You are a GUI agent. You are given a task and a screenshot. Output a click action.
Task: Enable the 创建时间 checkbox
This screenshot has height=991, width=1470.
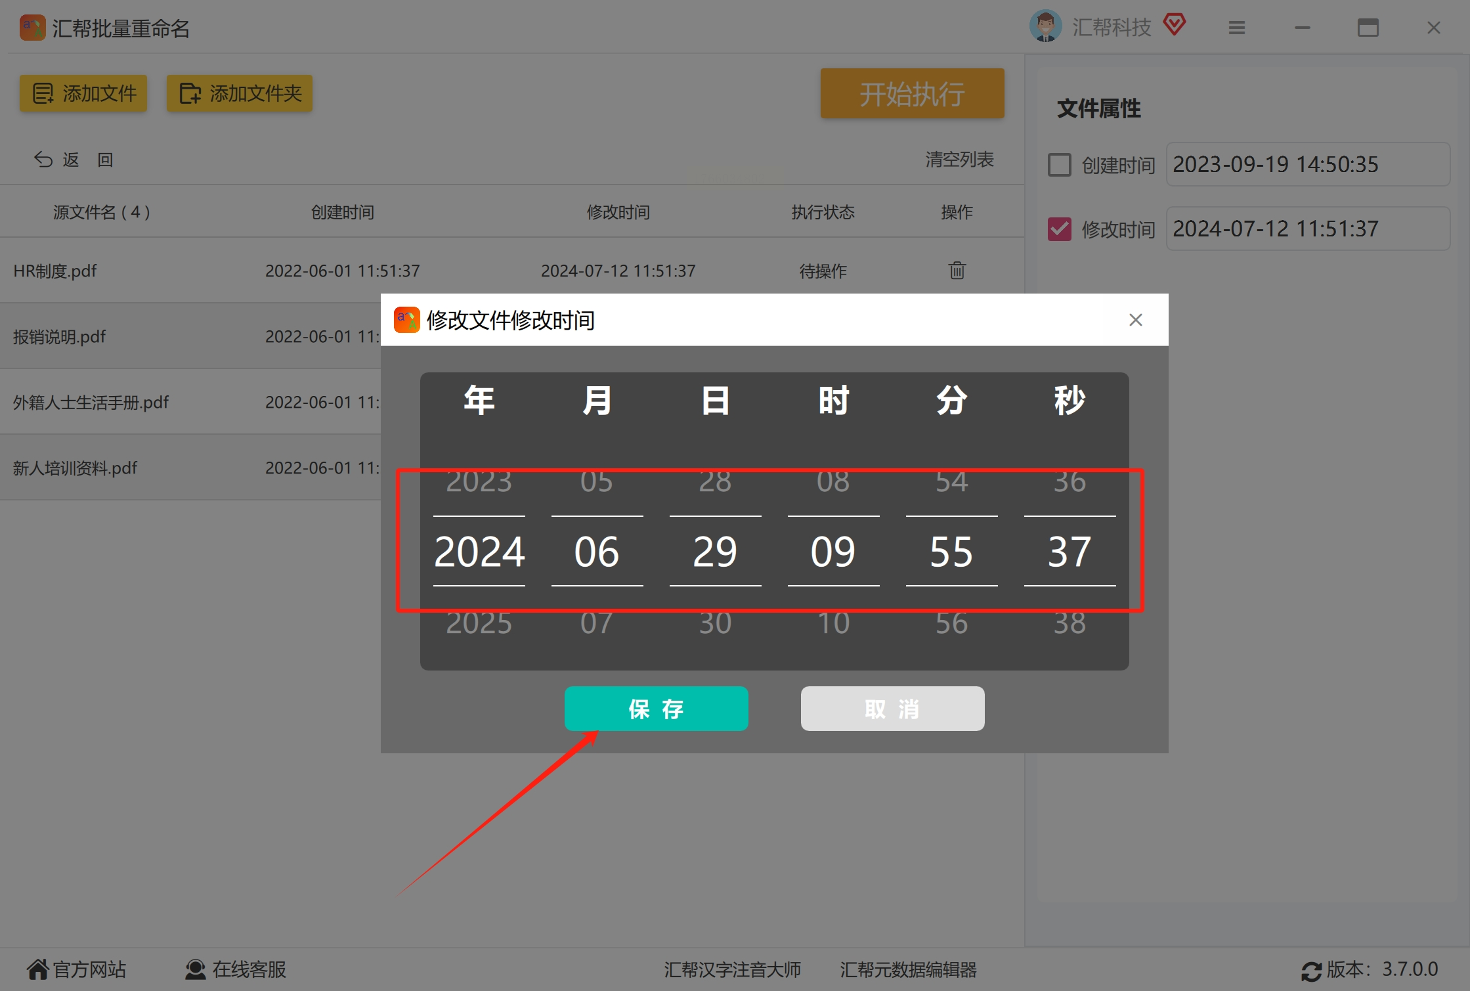pos(1059,165)
